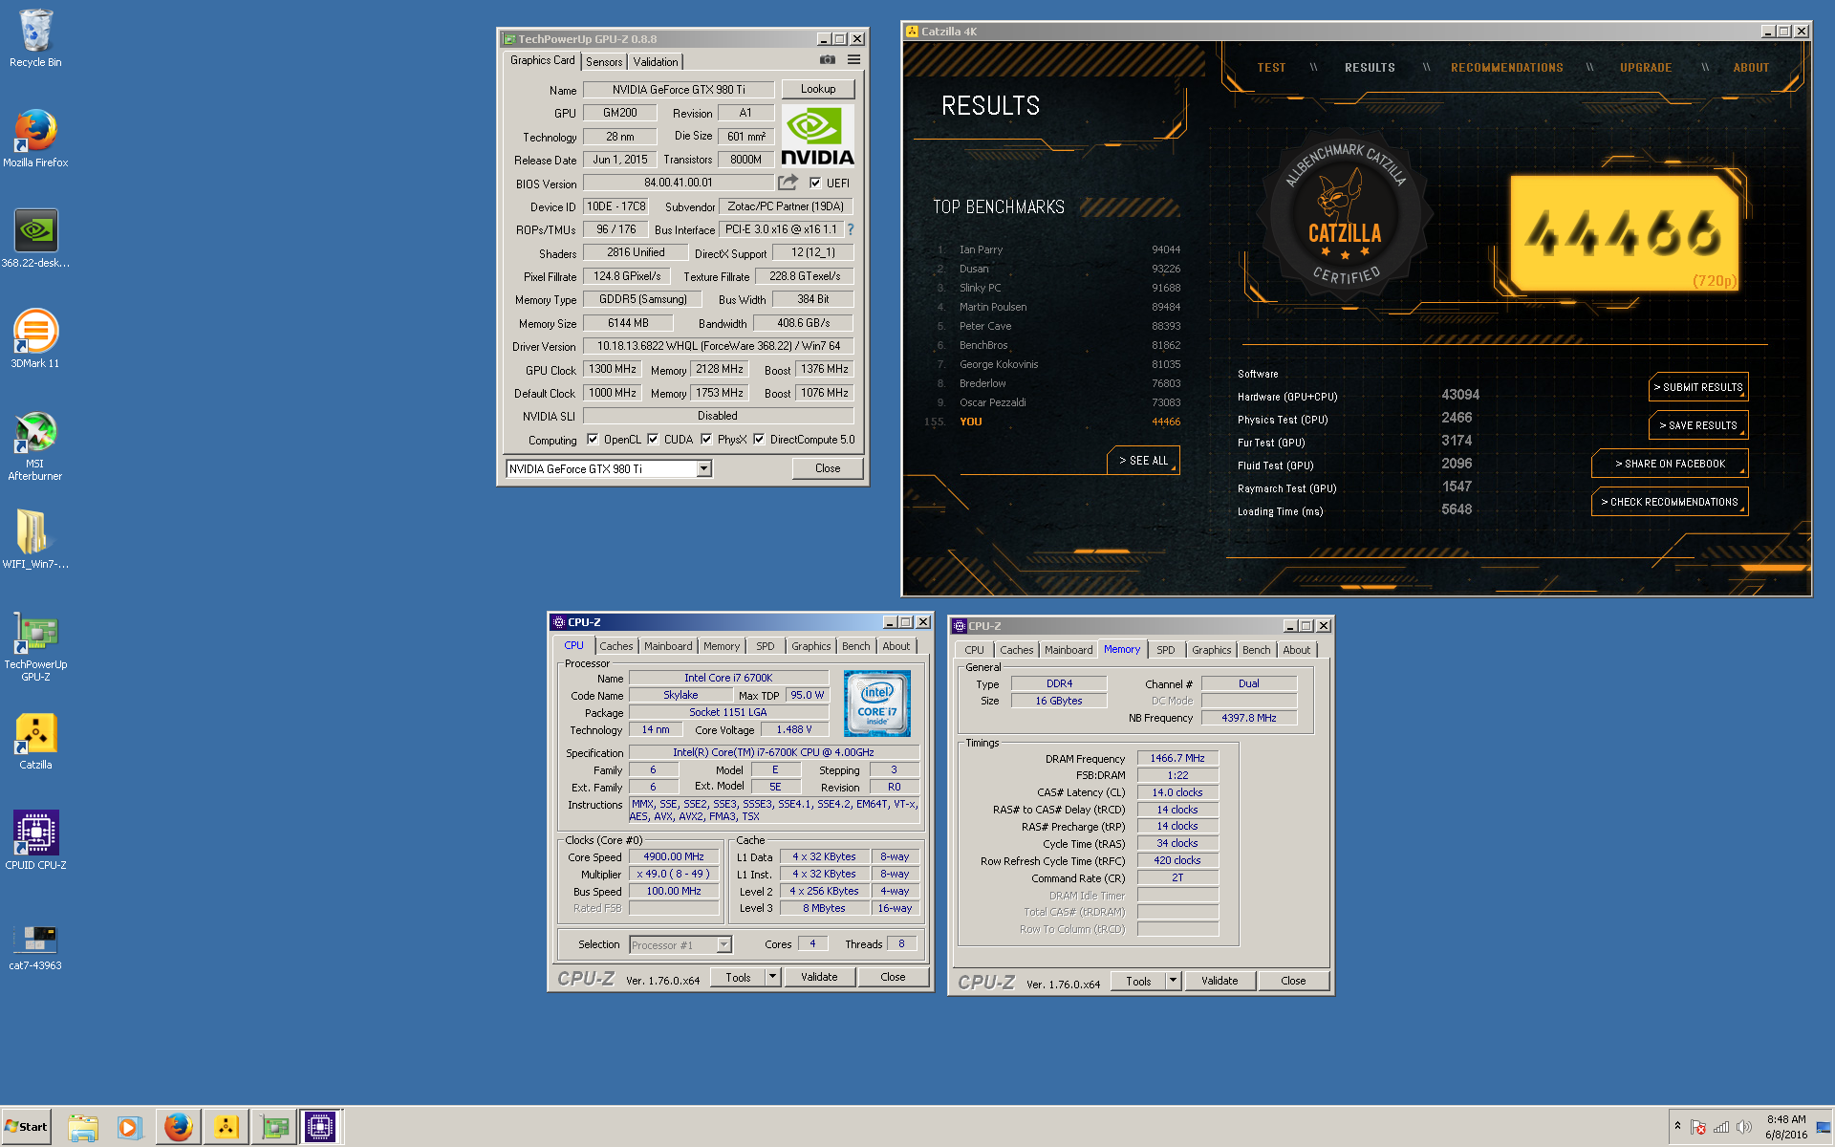Toggle the CUDA checkbox
The image size is (1835, 1147).
tap(653, 440)
